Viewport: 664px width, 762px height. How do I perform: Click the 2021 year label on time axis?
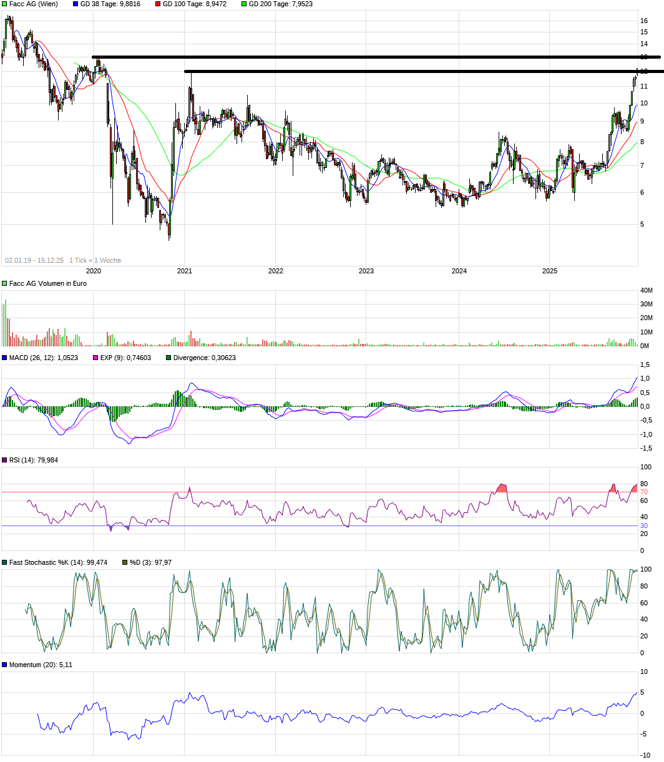pyautogui.click(x=184, y=271)
